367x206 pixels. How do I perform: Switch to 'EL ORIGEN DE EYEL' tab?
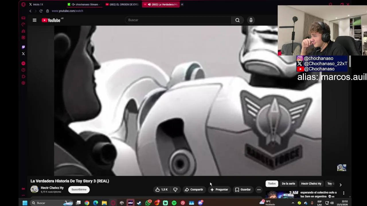click(x=122, y=4)
